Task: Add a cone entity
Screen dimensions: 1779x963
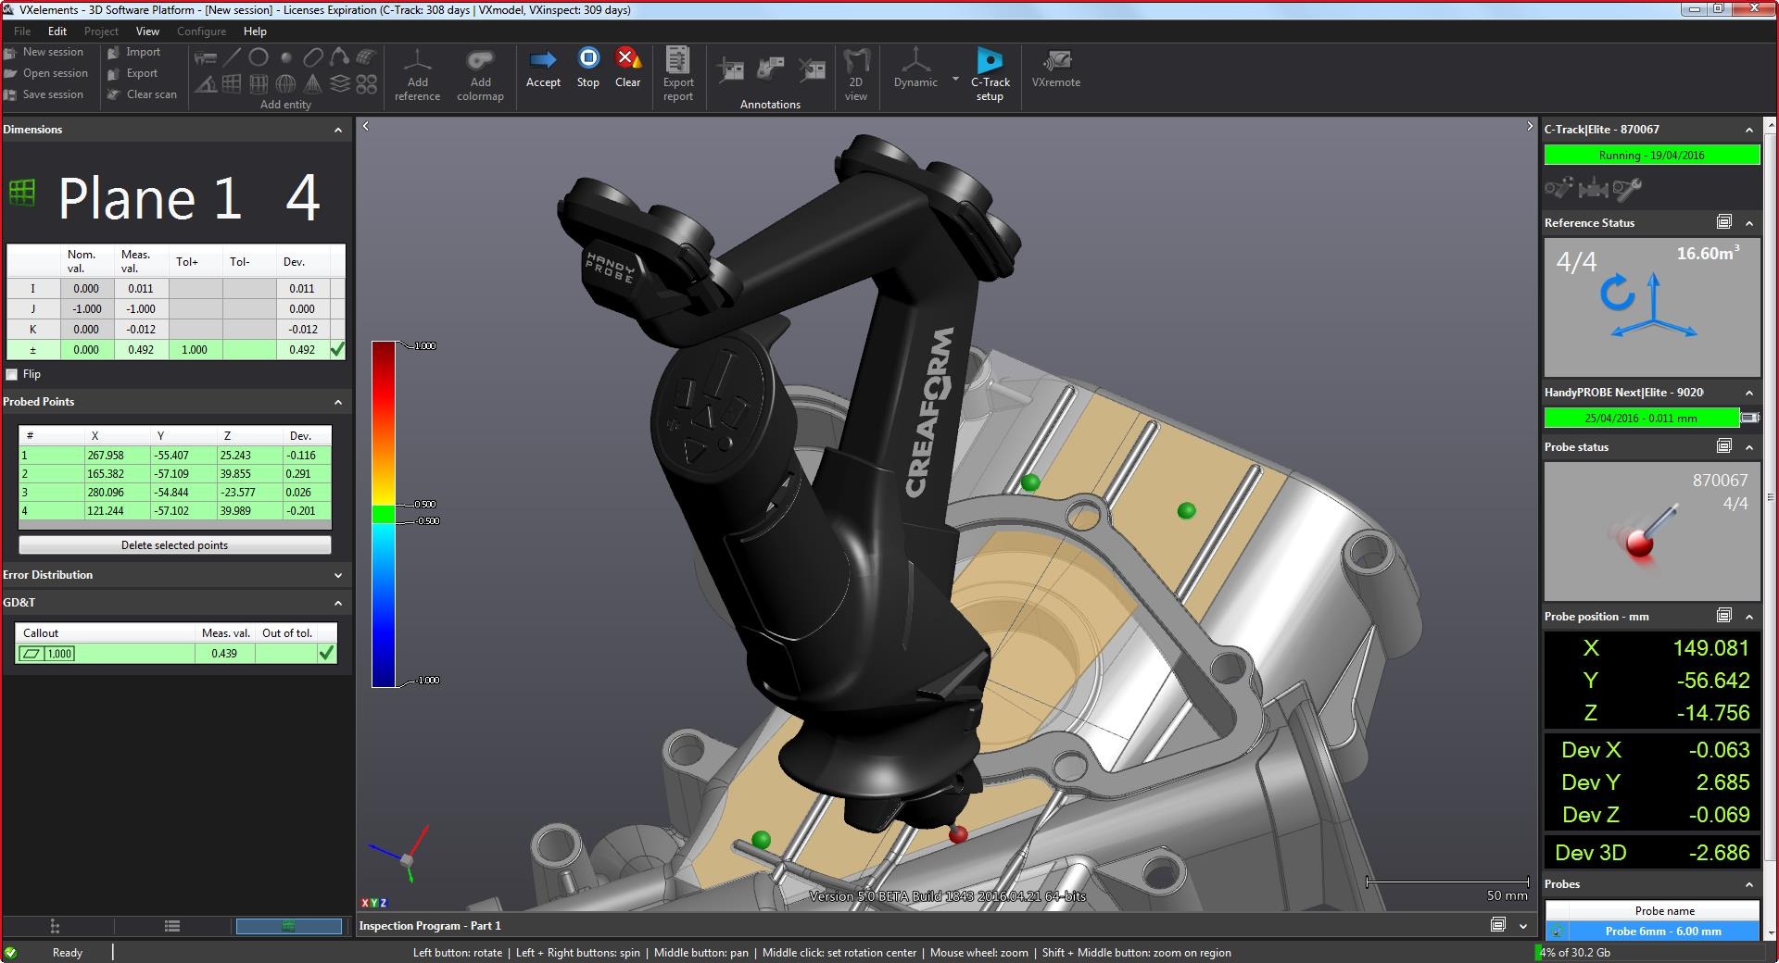Action: 313,84
